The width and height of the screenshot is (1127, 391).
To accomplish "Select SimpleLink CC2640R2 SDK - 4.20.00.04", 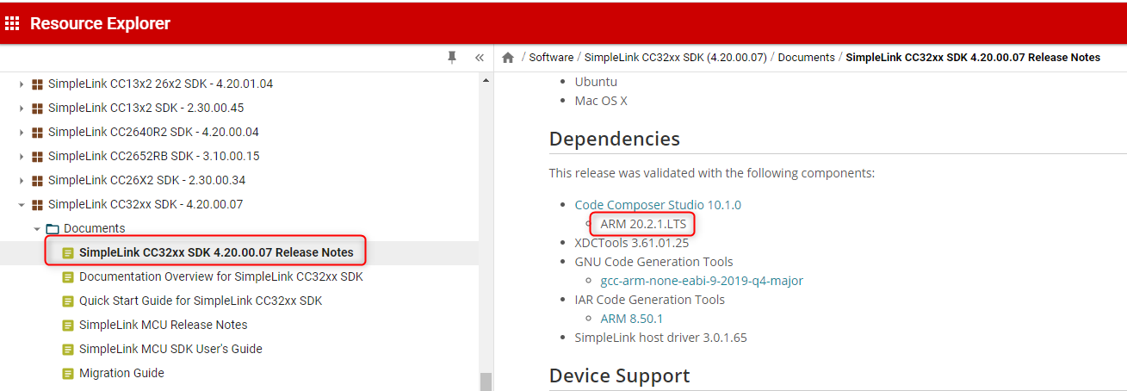I will 153,133.
